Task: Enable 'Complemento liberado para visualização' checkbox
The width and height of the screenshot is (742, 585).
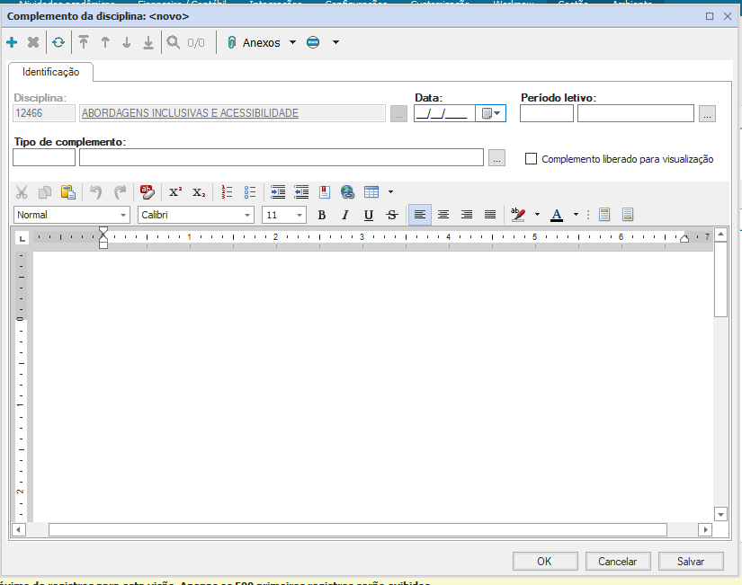Action: (531, 159)
